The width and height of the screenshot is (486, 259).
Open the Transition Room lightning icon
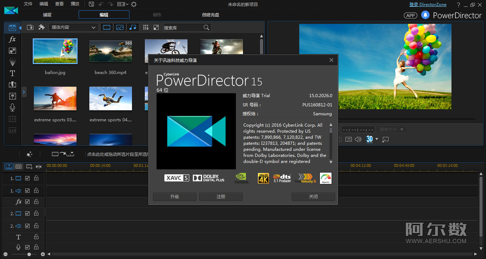tap(12, 85)
